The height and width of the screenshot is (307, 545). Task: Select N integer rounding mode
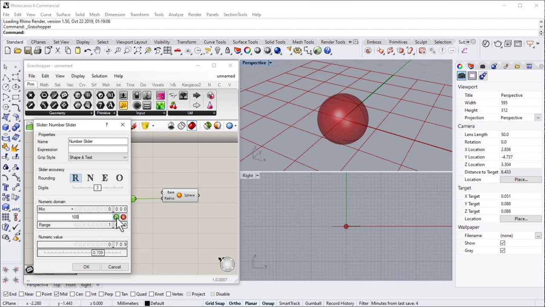(90, 178)
